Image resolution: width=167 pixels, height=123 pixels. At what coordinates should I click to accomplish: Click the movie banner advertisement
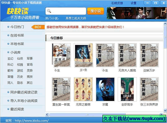coord(137,13)
